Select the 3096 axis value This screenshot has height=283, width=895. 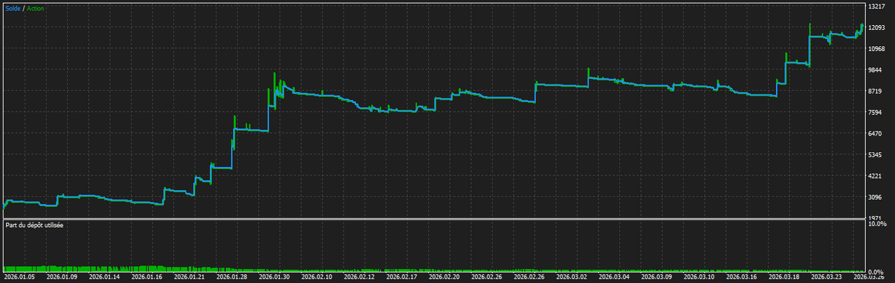click(876, 198)
